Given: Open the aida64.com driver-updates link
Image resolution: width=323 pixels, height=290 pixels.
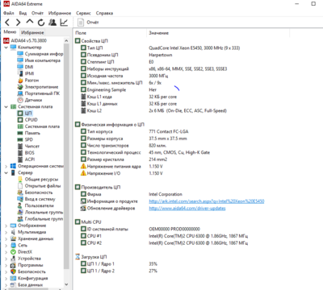Looking at the screenshot, I should (187, 208).
